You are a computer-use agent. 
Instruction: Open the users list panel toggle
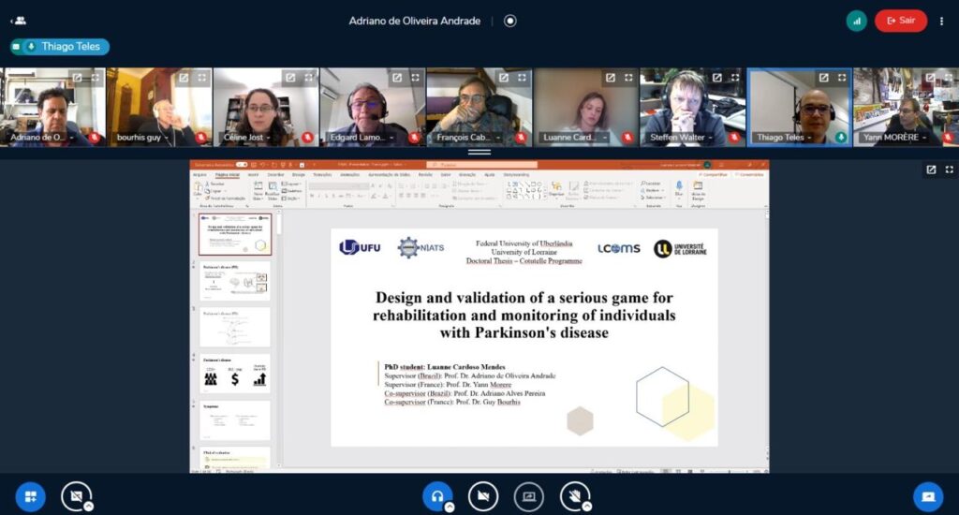(18, 21)
